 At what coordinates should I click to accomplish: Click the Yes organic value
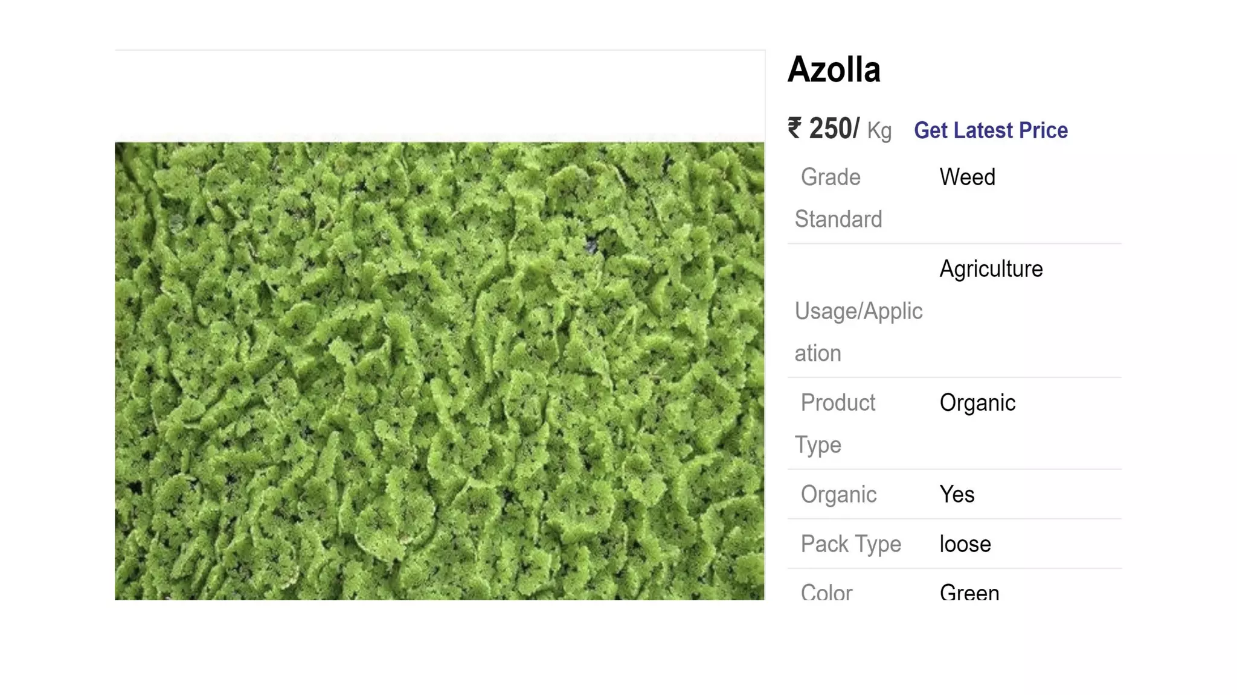[957, 495]
